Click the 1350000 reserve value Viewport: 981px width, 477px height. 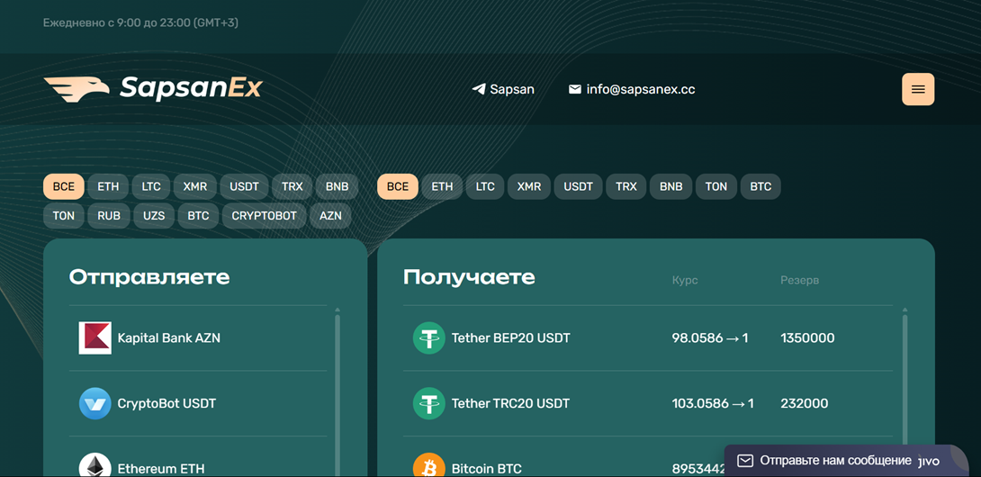[x=807, y=338]
